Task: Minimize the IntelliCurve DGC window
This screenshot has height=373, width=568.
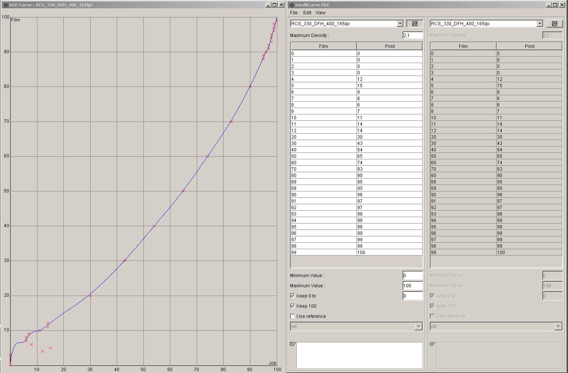Action: coord(549,5)
